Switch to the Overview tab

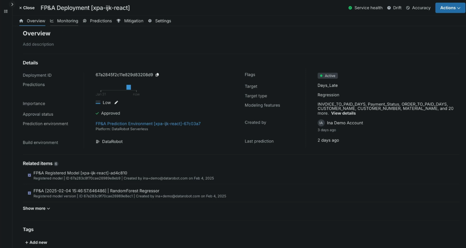[32, 21]
